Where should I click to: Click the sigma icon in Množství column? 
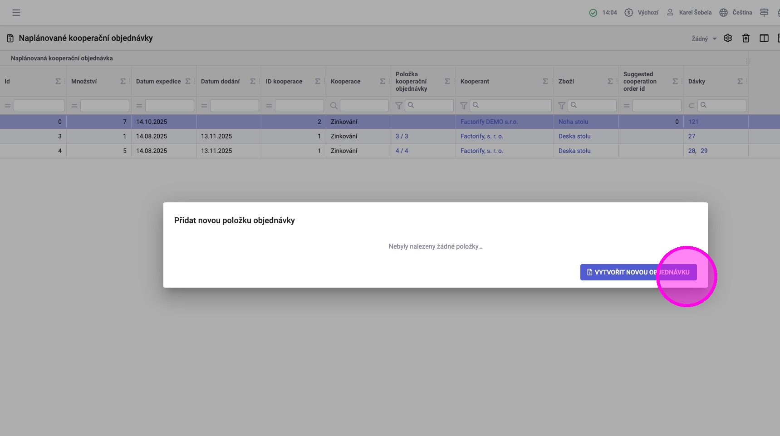click(123, 82)
